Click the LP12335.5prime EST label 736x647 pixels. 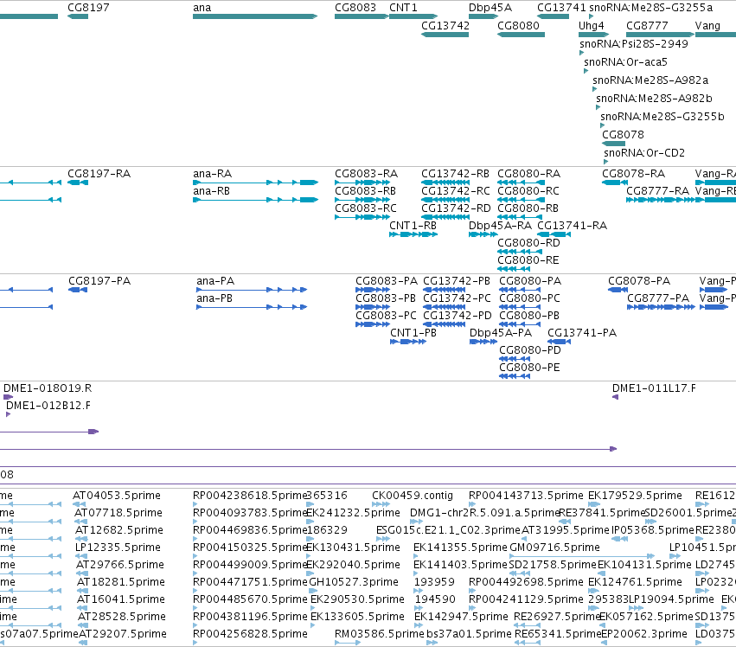118,547
